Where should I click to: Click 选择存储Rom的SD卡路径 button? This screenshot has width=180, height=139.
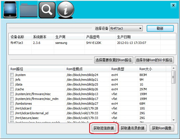[154, 60]
